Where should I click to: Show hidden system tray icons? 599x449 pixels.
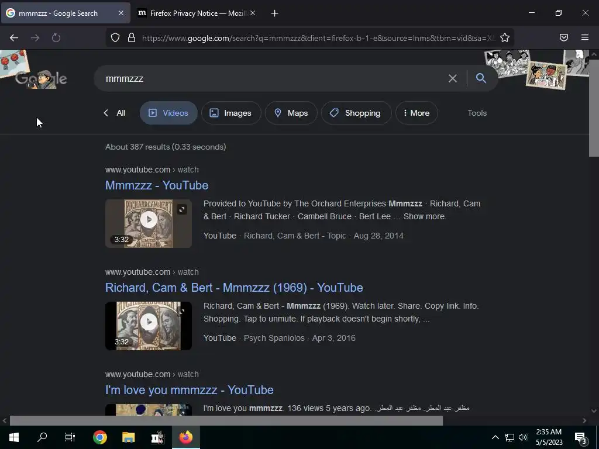tap(495, 437)
